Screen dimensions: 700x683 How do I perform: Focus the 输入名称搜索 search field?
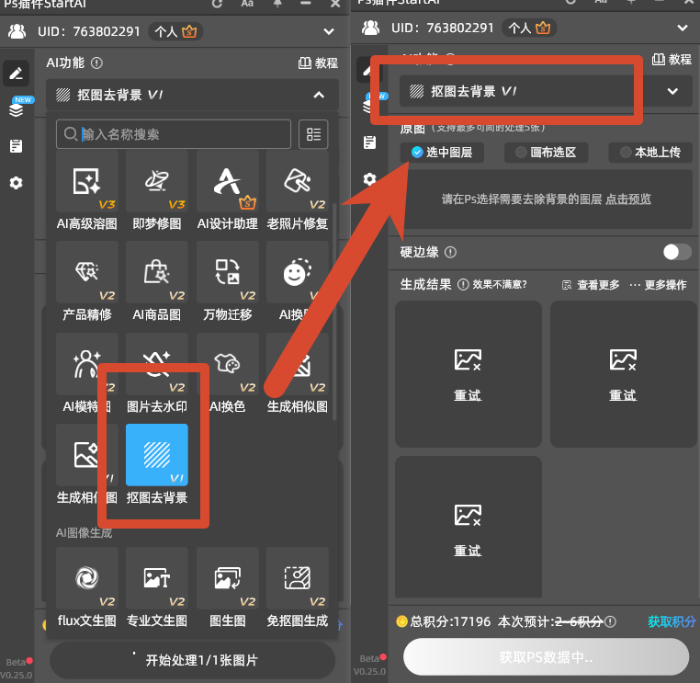coord(174,134)
